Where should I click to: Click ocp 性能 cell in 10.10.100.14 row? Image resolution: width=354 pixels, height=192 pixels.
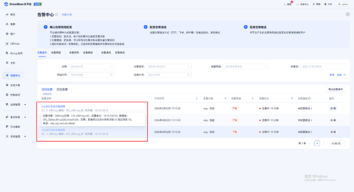click(x=209, y=132)
